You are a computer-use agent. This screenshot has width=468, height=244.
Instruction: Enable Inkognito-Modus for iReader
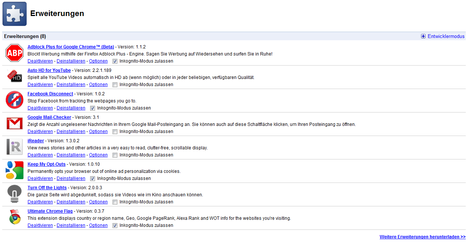(x=115, y=155)
